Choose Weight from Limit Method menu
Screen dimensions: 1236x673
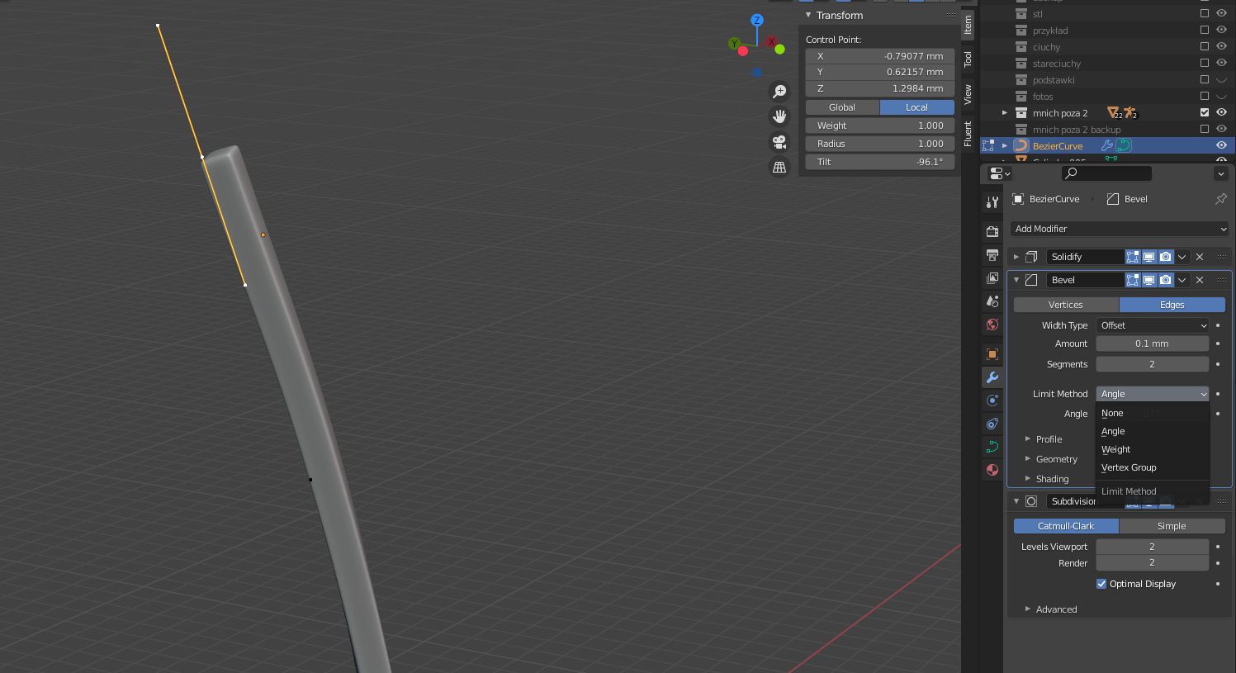[1153, 449]
